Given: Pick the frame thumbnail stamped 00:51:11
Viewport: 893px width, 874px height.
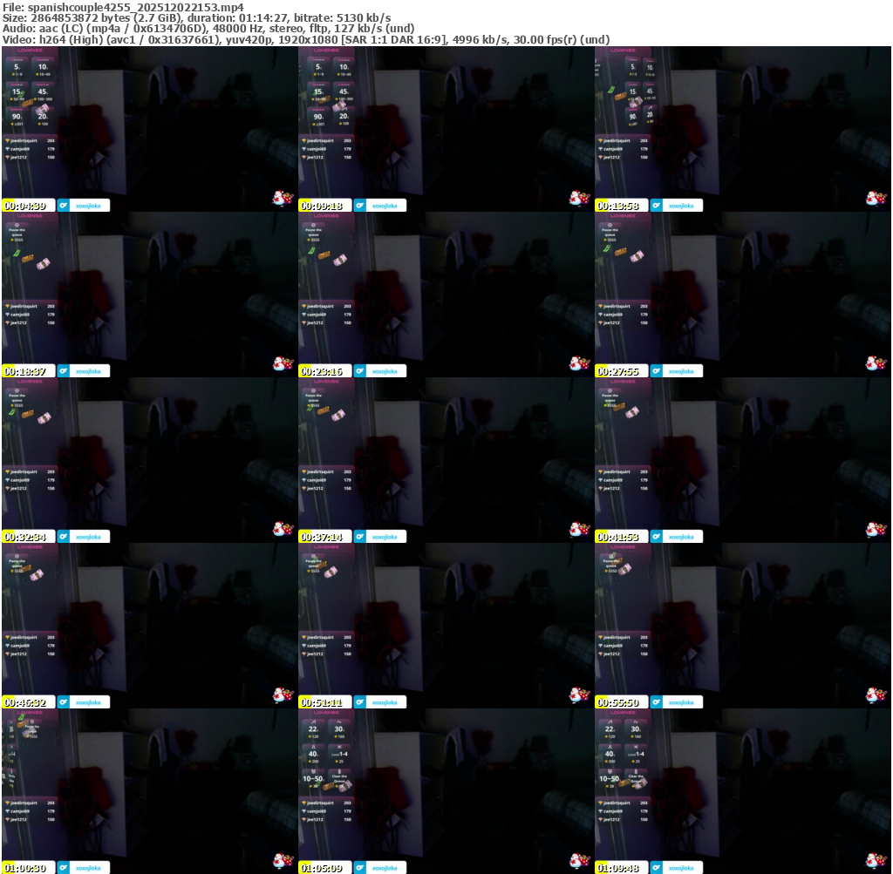Looking at the screenshot, I should click(x=446, y=626).
